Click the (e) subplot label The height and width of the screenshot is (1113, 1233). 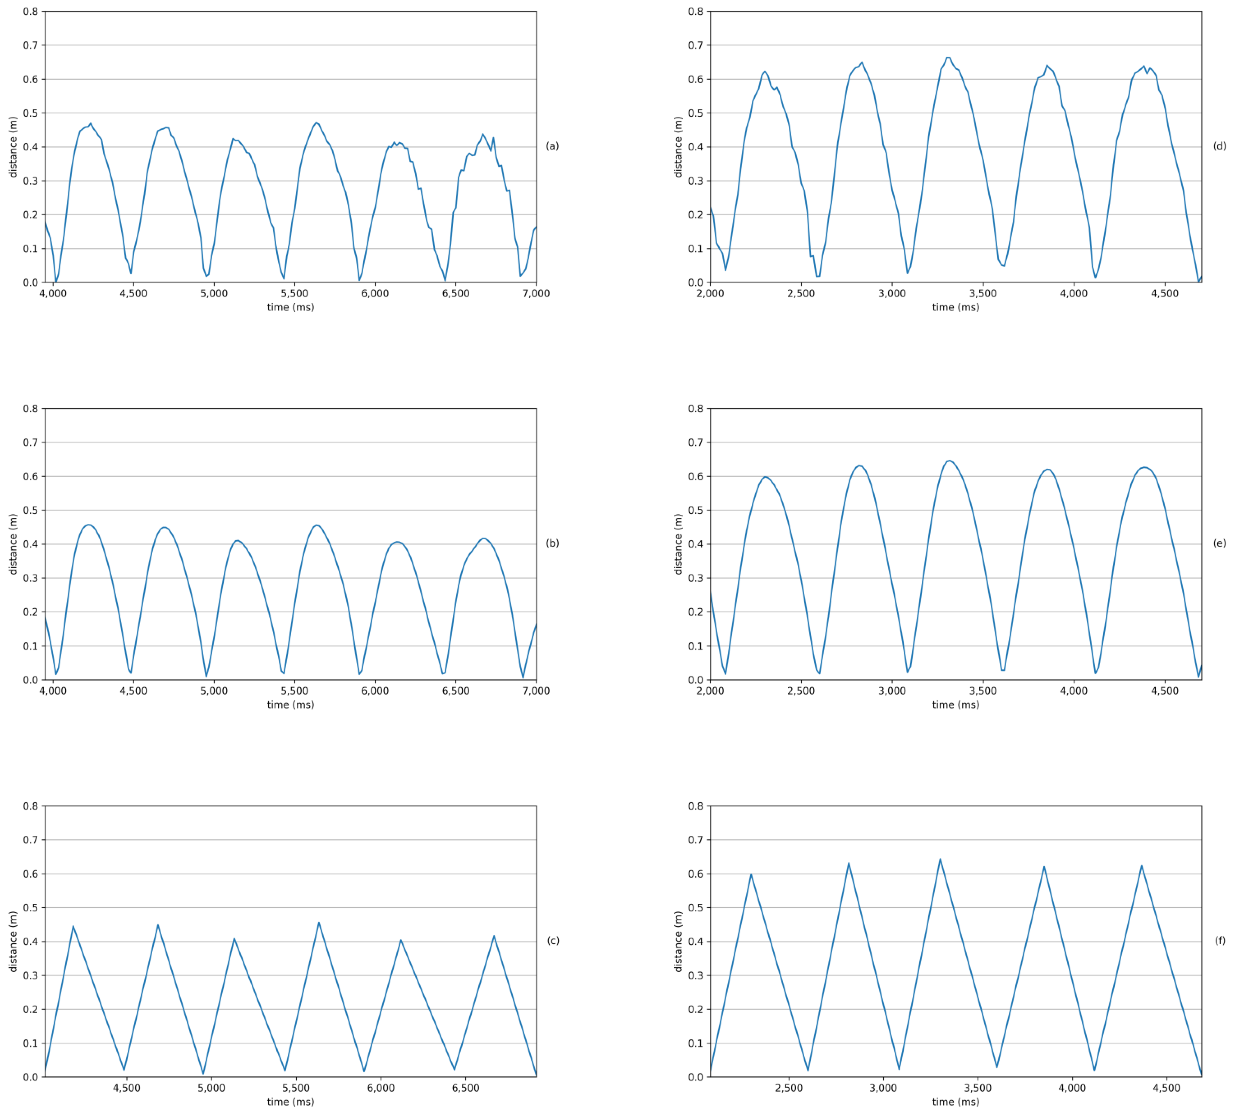coord(1219,543)
